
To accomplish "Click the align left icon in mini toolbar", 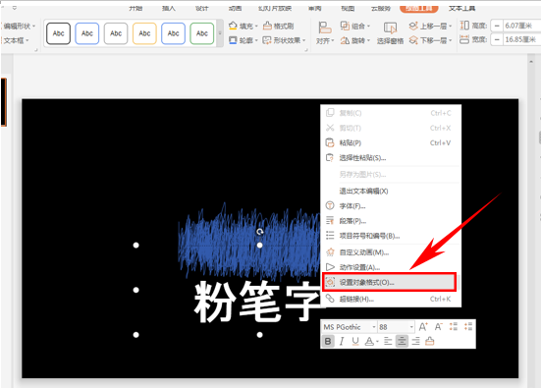I will pos(388,342).
